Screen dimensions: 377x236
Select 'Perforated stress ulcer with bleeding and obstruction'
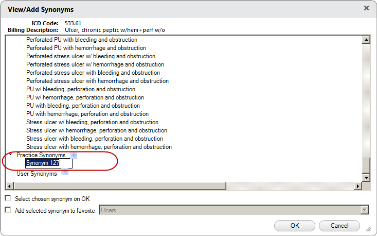pyautogui.click(x=93, y=73)
